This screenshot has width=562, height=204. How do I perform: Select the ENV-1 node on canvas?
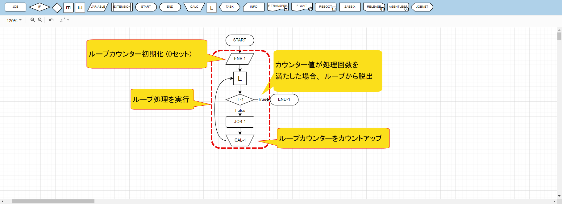[240, 59]
